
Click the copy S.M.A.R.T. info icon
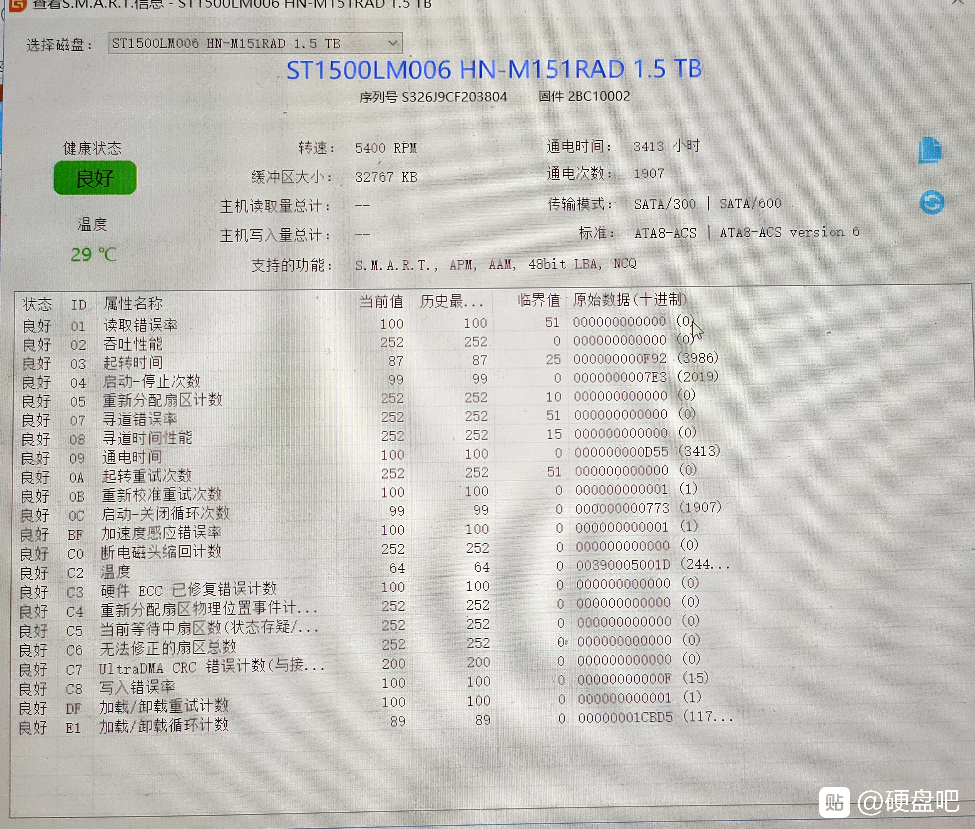(929, 150)
